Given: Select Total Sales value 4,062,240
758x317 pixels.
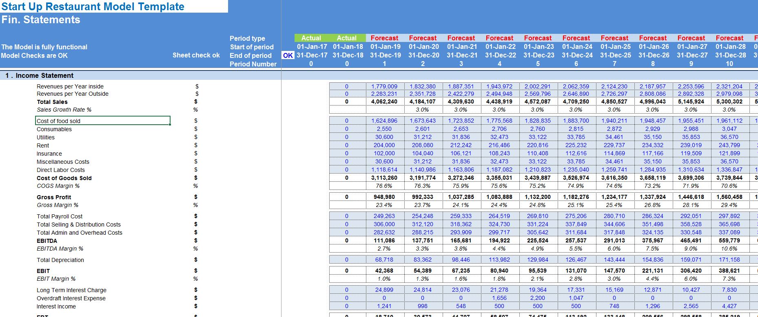Looking at the screenshot, I should (384, 101).
